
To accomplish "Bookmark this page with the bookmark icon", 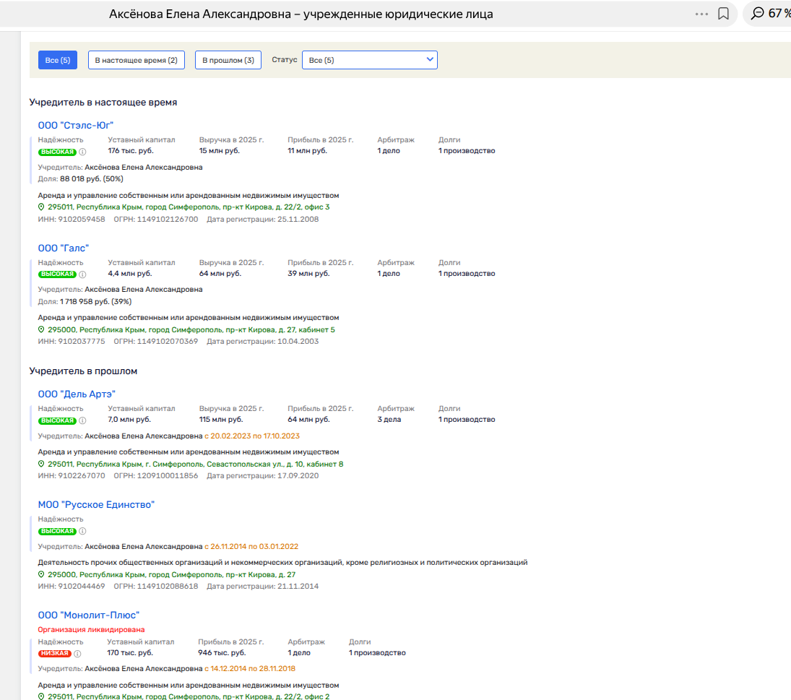I will (x=723, y=14).
